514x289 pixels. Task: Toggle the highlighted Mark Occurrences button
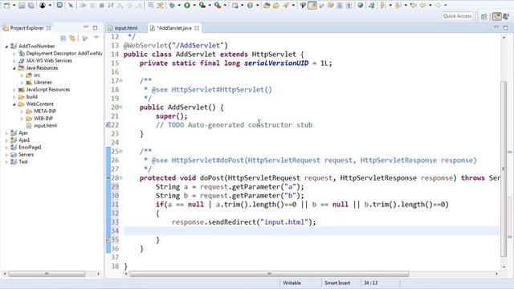pyautogui.click(x=312, y=6)
